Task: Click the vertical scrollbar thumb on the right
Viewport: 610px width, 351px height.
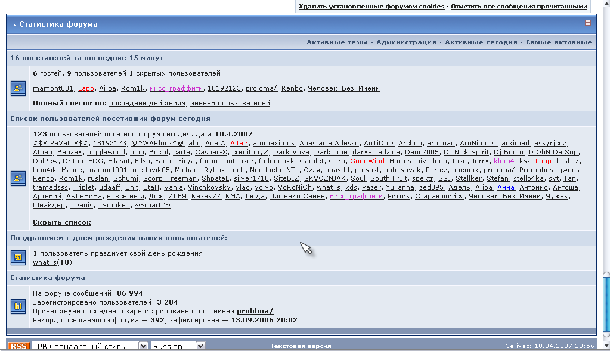Action: pyautogui.click(x=606, y=304)
